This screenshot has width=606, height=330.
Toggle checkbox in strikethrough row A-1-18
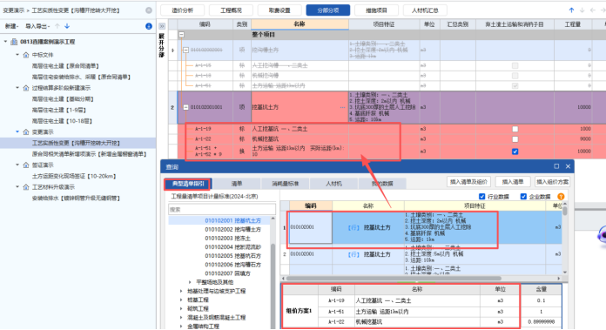pos(515,76)
